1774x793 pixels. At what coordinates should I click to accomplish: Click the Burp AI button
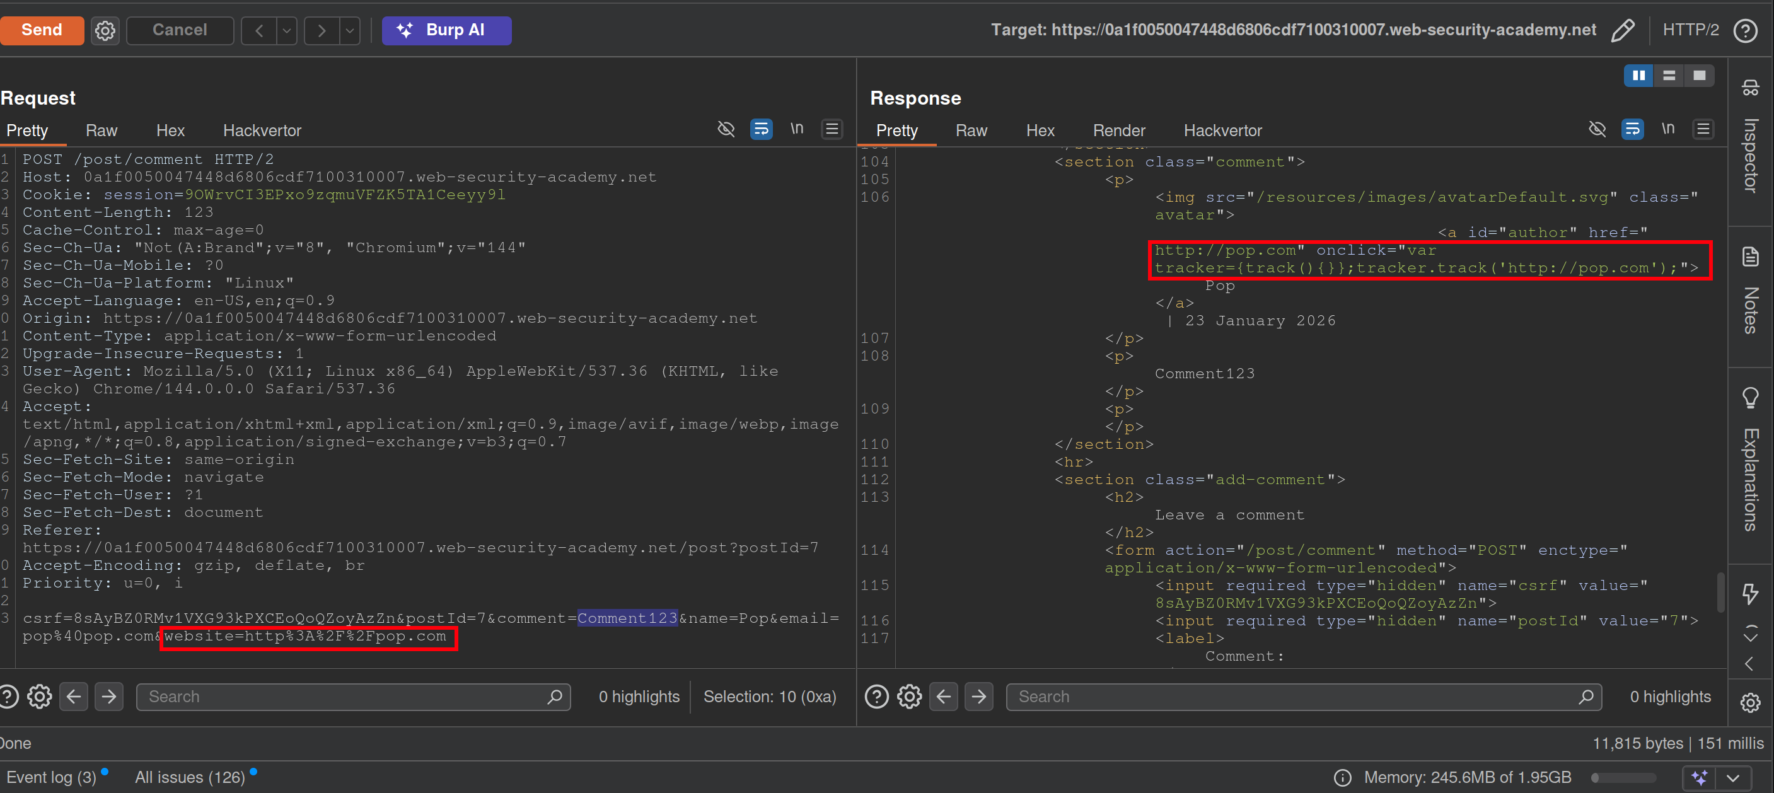[x=446, y=30]
